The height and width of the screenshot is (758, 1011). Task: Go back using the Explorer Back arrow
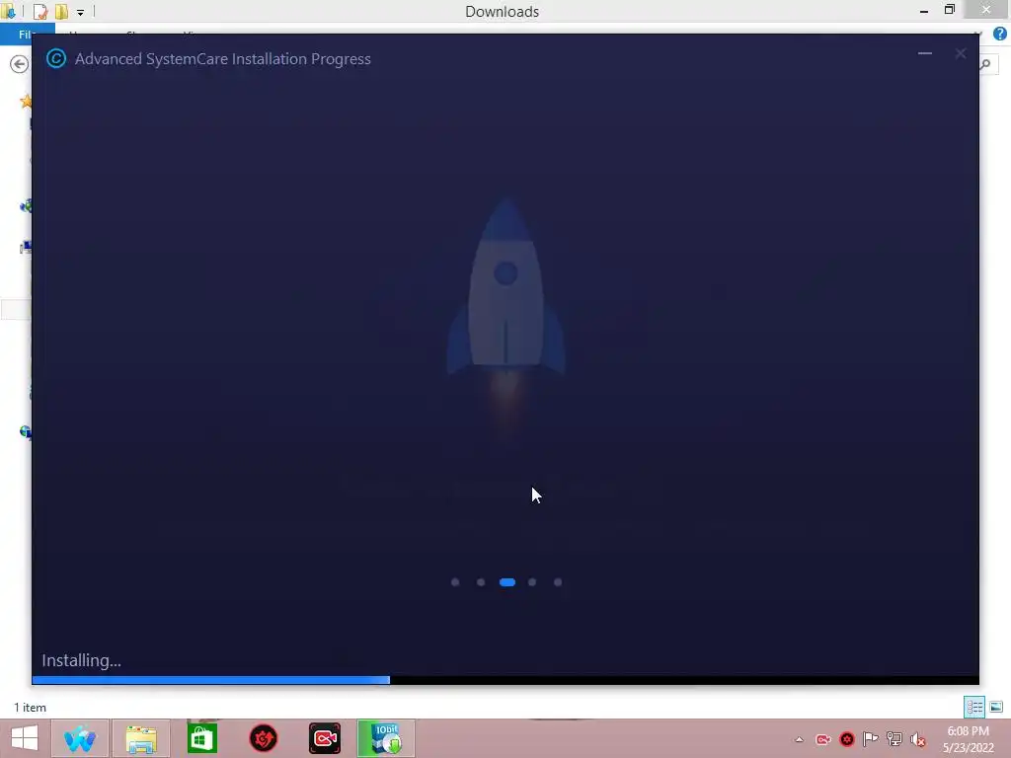20,64
